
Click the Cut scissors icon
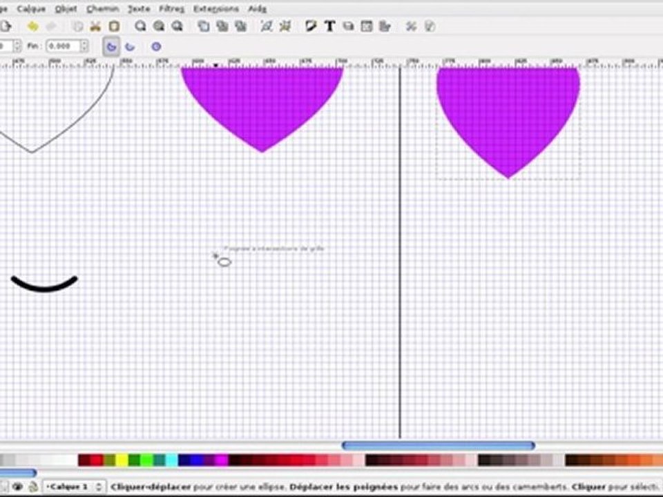(95, 27)
